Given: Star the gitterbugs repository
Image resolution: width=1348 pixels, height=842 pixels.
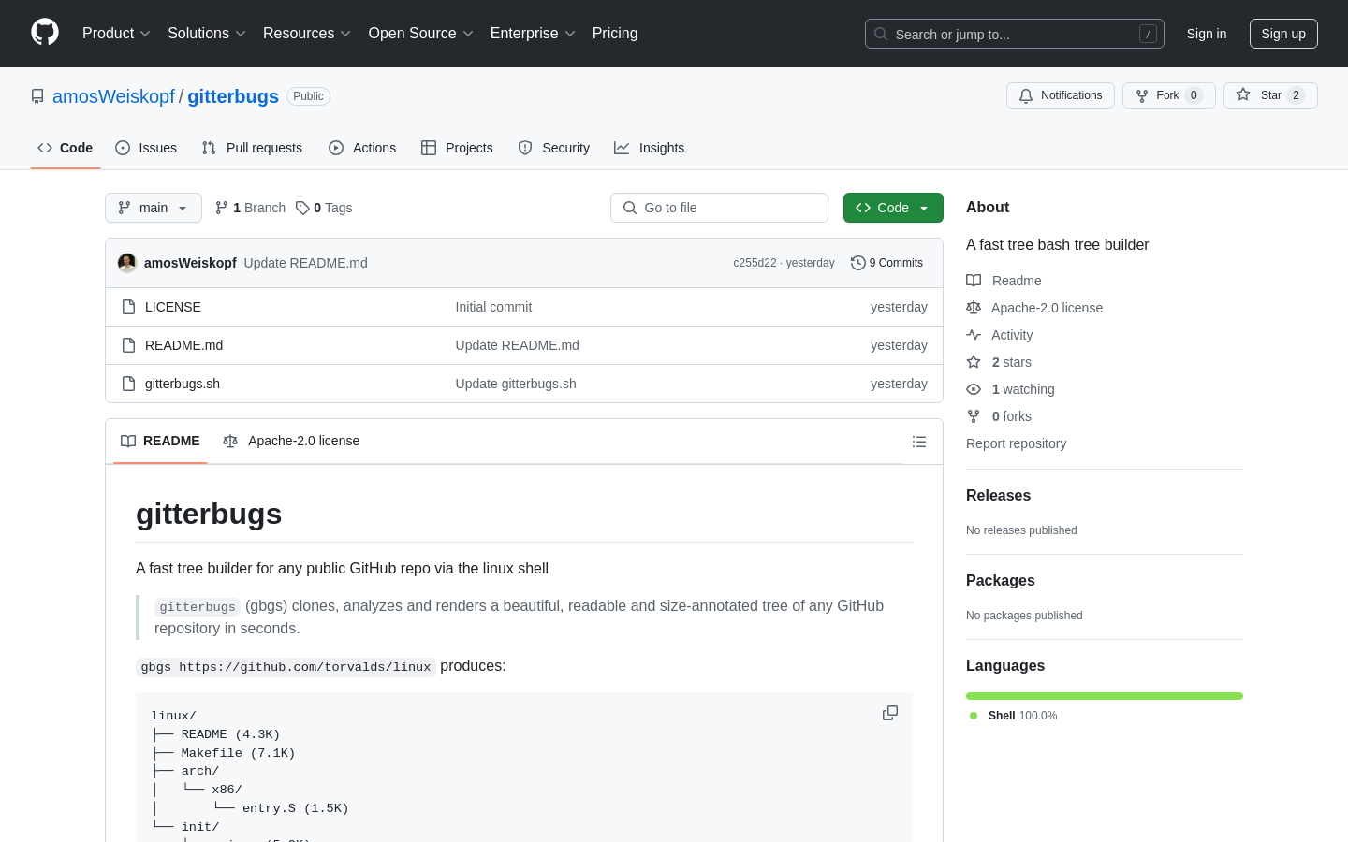Looking at the screenshot, I should click(1270, 95).
